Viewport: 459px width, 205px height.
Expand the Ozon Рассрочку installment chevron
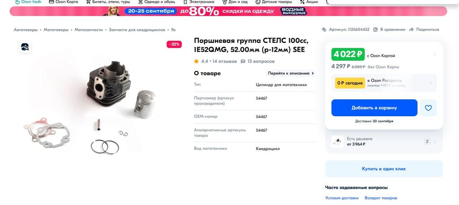431,83
